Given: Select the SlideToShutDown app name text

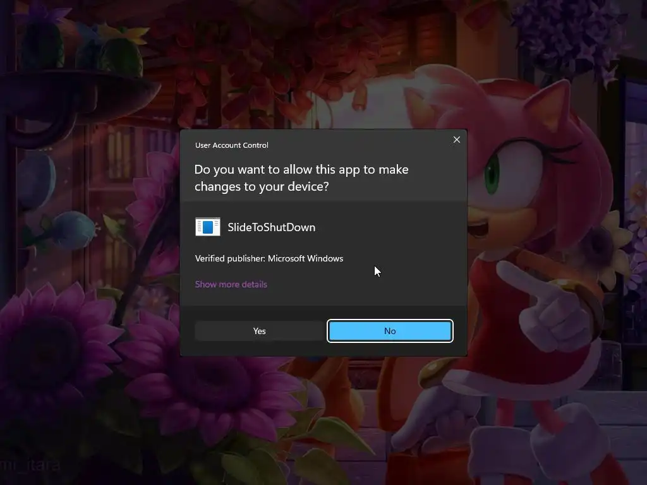Looking at the screenshot, I should coord(272,227).
